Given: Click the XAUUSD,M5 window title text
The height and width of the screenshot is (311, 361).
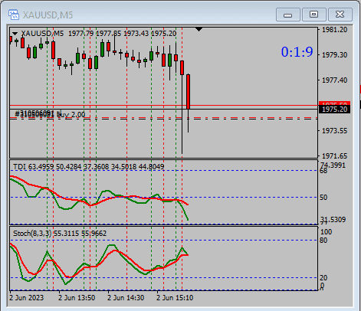Looking at the screenshot, I should point(48,15).
